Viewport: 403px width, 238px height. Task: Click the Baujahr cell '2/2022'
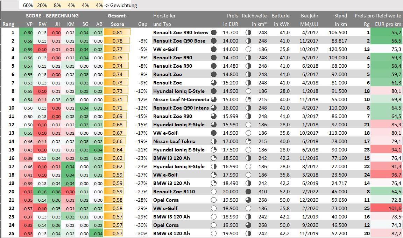310,192
